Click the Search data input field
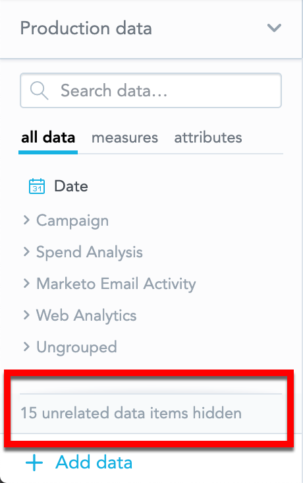Viewport: 303px width, 483px height. pos(151,90)
